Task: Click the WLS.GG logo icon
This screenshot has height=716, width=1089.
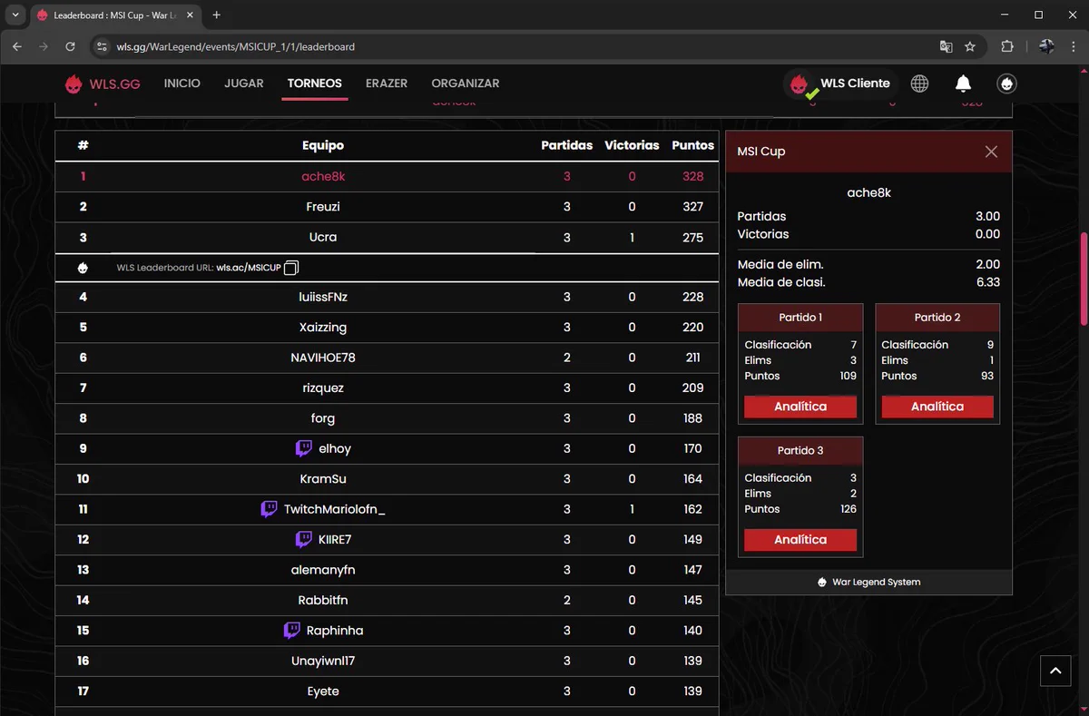Action: click(x=74, y=83)
